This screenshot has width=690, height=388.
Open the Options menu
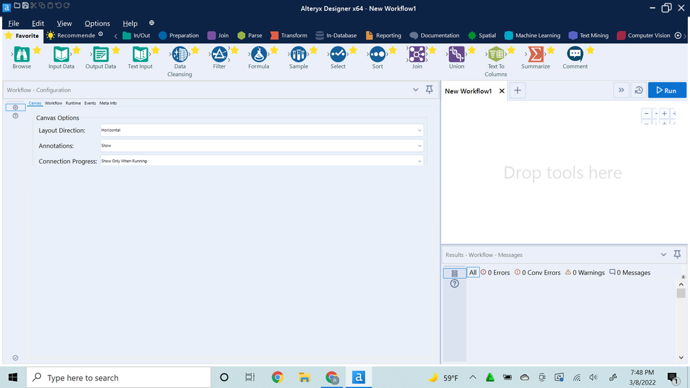[x=97, y=23]
